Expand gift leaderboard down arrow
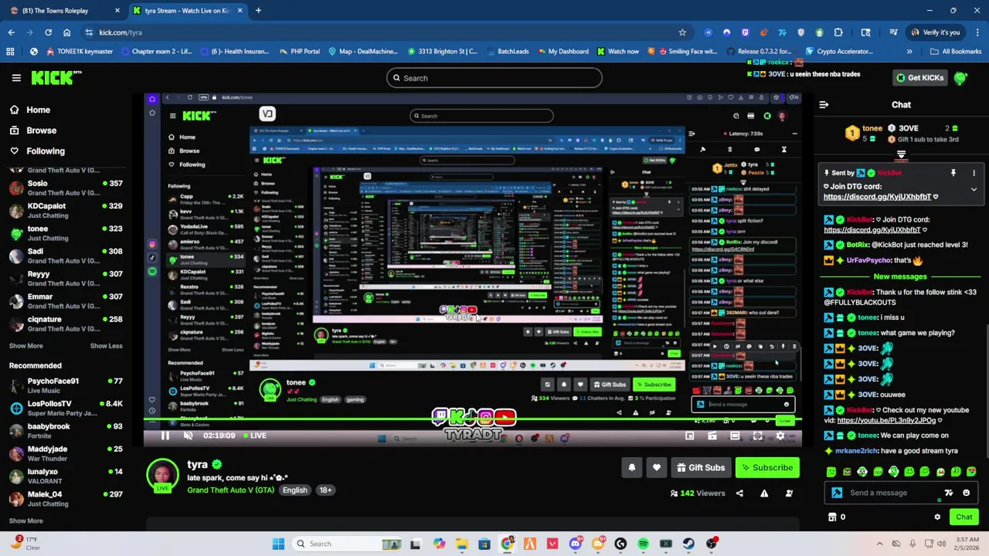The height and width of the screenshot is (556, 989). [x=901, y=154]
